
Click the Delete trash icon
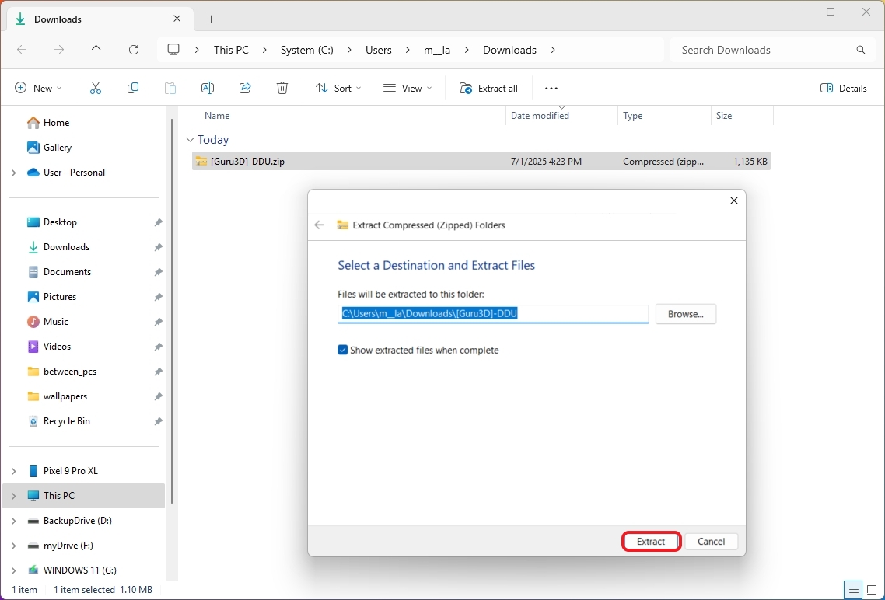(282, 88)
